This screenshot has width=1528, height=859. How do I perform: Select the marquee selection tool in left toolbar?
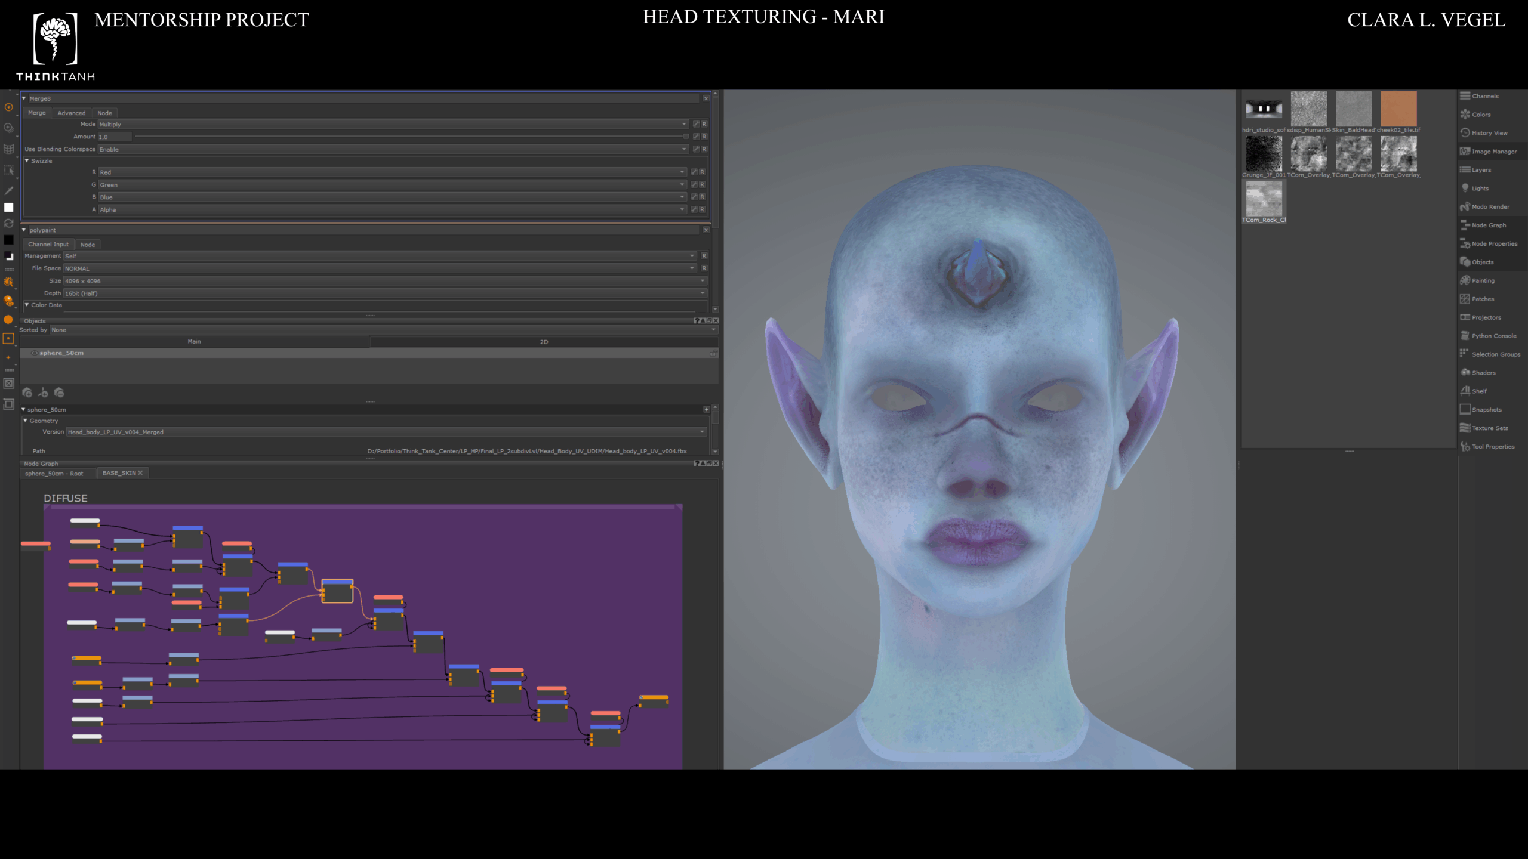click(8, 171)
